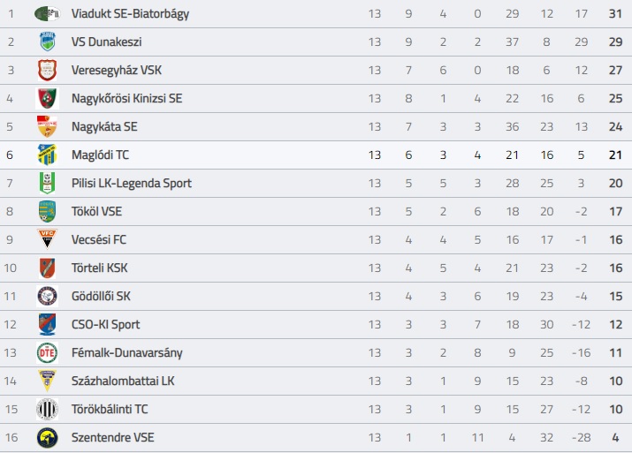Image resolution: width=632 pixels, height=453 pixels.
Task: Select the Gödöllői SK team name
Action: point(101,296)
